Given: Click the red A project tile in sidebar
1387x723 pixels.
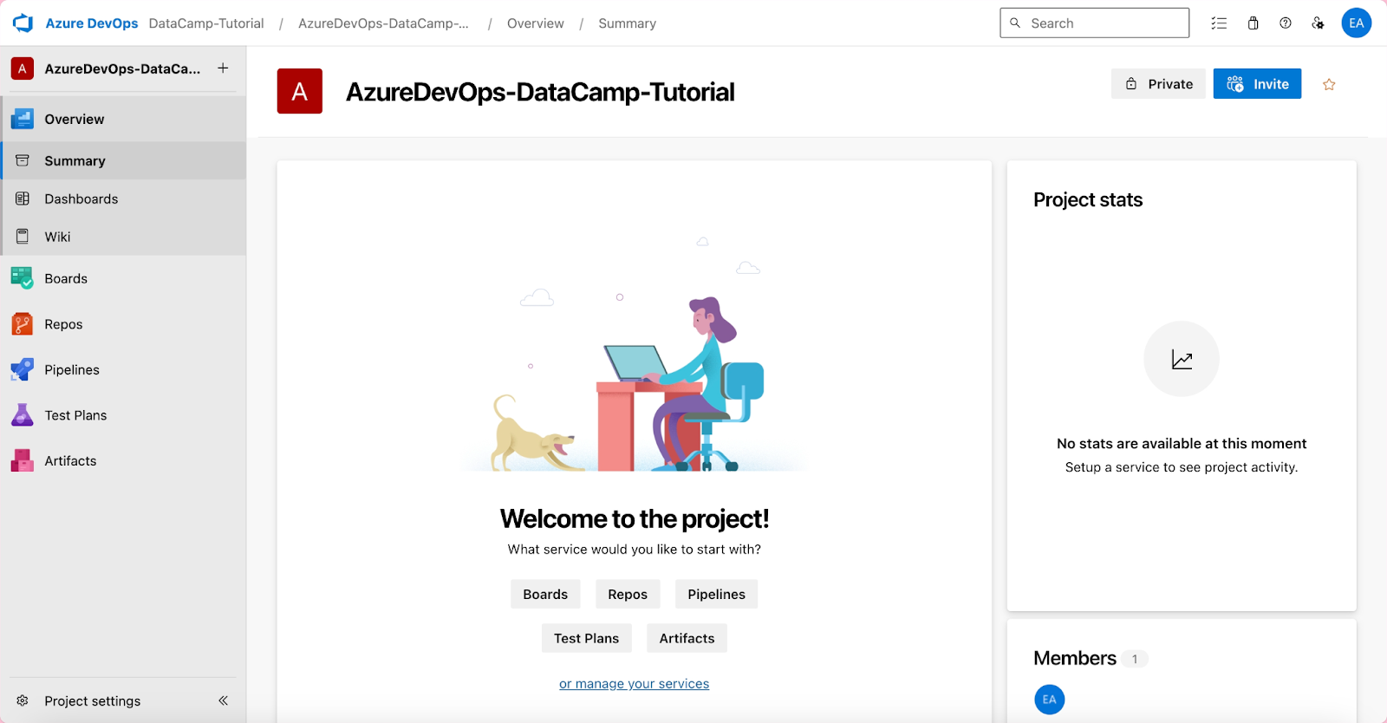Looking at the screenshot, I should click(x=23, y=68).
